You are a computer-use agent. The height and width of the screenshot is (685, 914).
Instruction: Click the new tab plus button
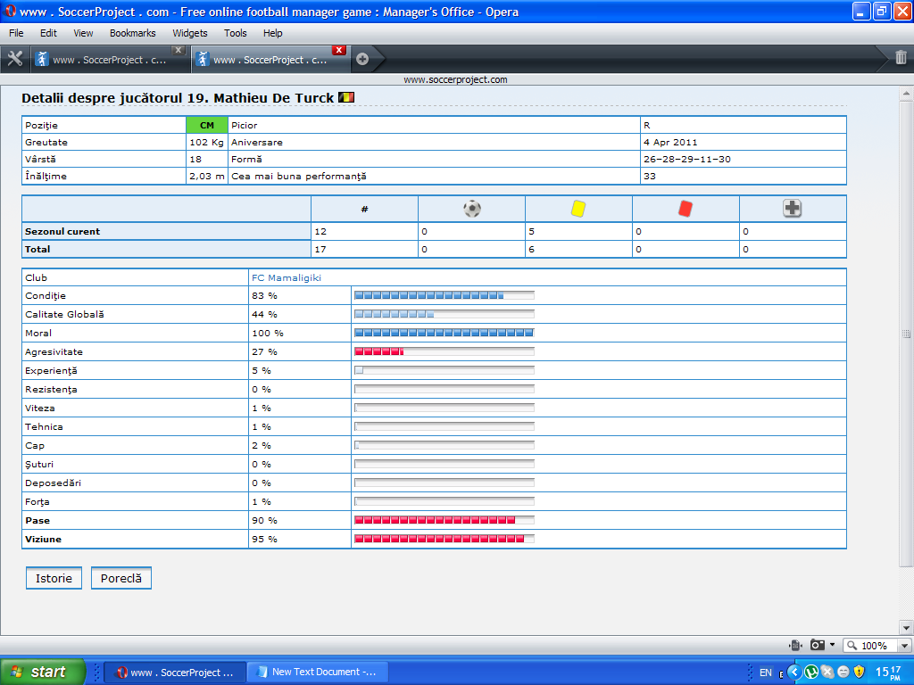362,60
